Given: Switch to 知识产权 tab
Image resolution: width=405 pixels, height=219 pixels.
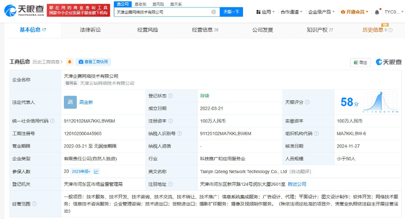Looking at the screenshot, I should [x=320, y=30].
